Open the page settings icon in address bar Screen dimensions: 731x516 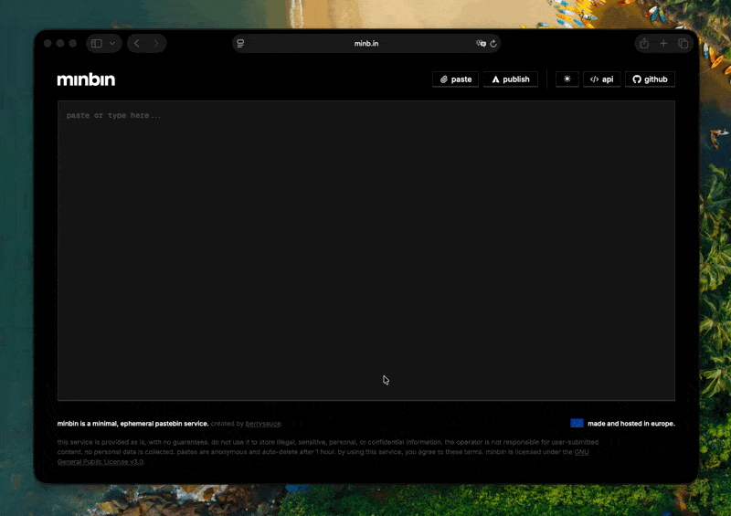(240, 43)
